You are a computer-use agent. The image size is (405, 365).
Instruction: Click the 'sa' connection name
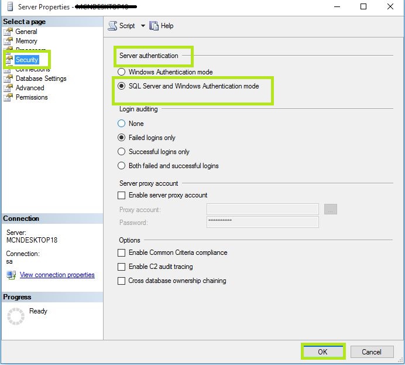tap(9, 262)
